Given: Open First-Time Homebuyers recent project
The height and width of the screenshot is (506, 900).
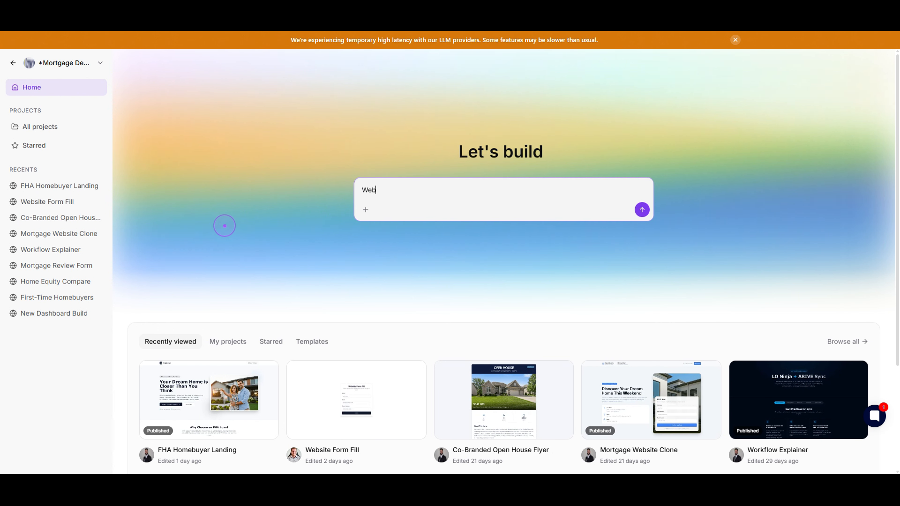Looking at the screenshot, I should click(x=56, y=297).
